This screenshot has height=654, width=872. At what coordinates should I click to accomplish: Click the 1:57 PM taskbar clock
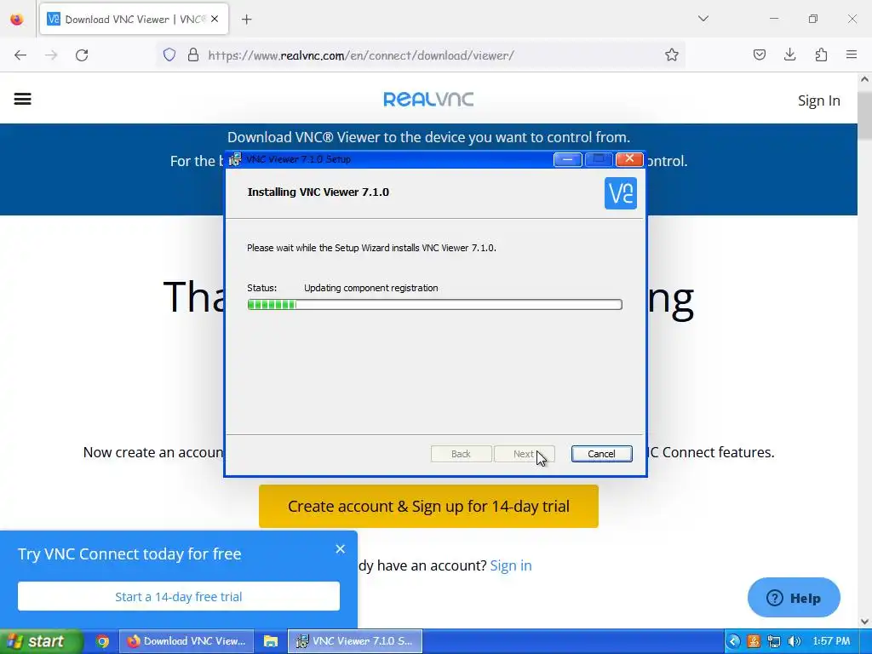click(x=831, y=641)
